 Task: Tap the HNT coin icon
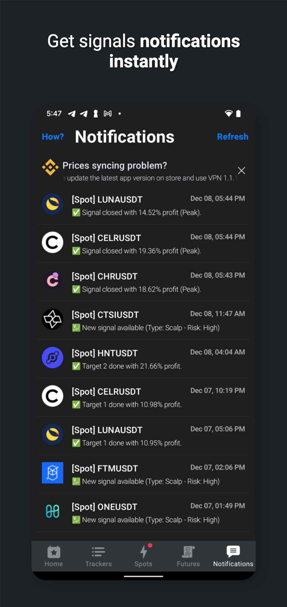point(53,358)
